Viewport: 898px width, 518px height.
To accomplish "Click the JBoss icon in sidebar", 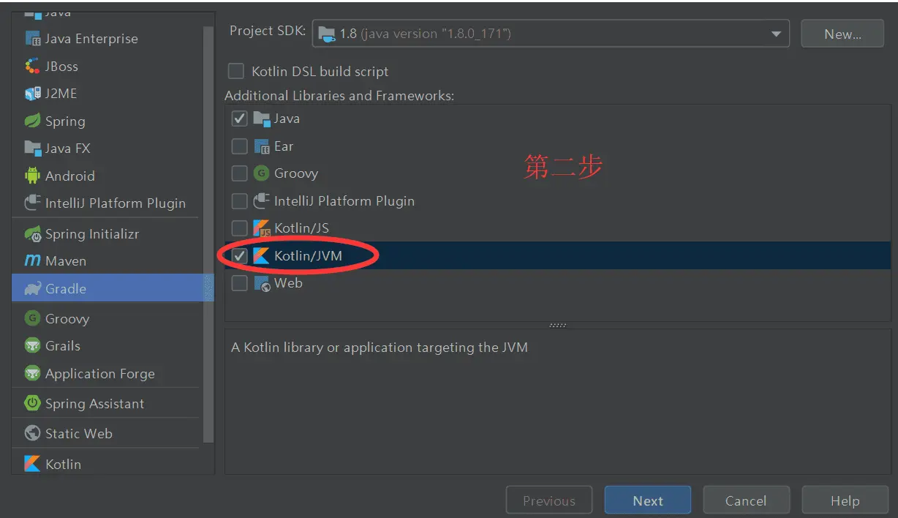I will 32,66.
